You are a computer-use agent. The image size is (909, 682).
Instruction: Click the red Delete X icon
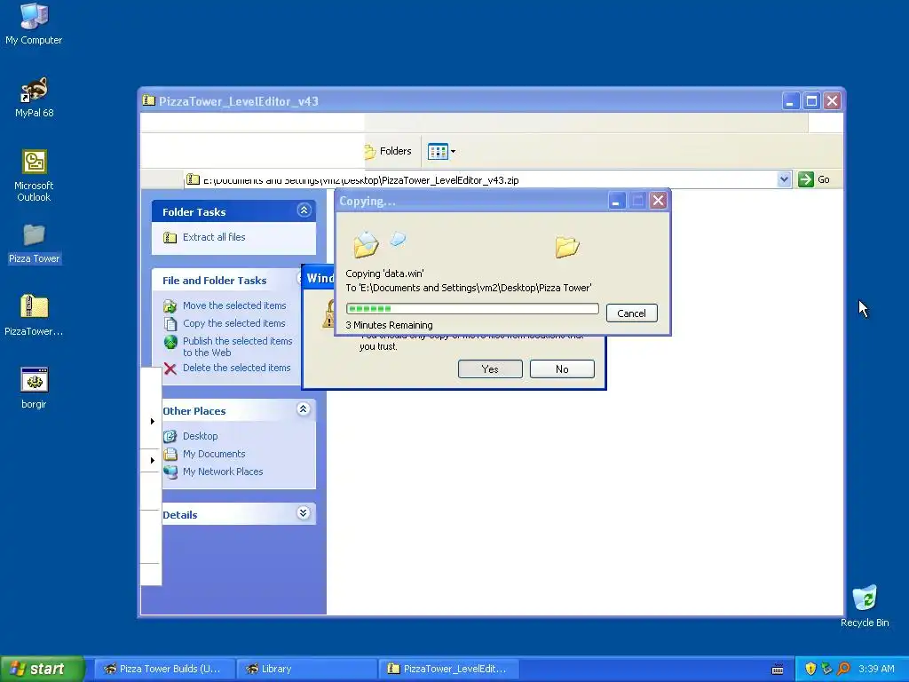point(170,369)
